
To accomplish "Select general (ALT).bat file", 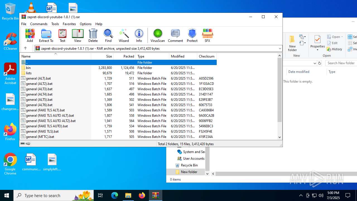I will click(x=118, y=78).
